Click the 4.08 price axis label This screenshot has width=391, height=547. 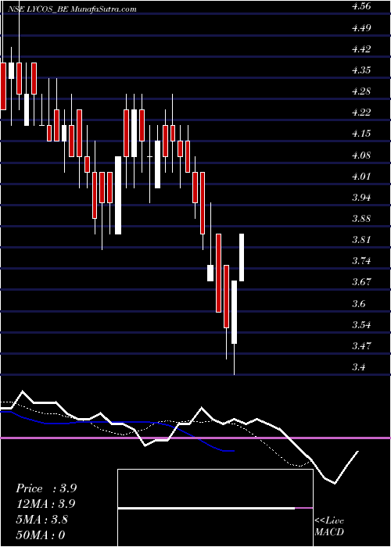pos(362,155)
